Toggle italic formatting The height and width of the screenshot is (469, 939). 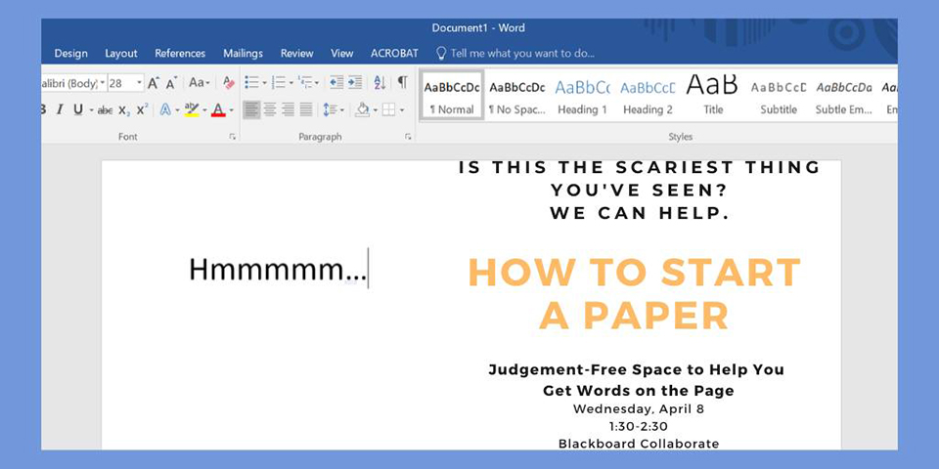(60, 110)
